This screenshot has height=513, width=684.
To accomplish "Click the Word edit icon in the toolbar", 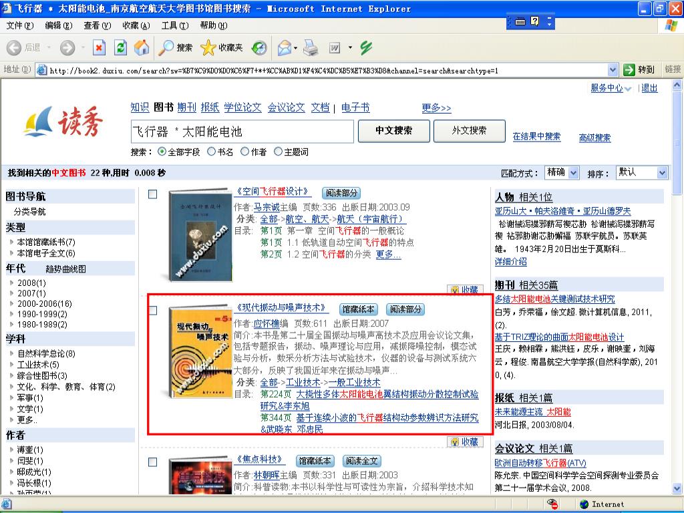I will point(335,47).
